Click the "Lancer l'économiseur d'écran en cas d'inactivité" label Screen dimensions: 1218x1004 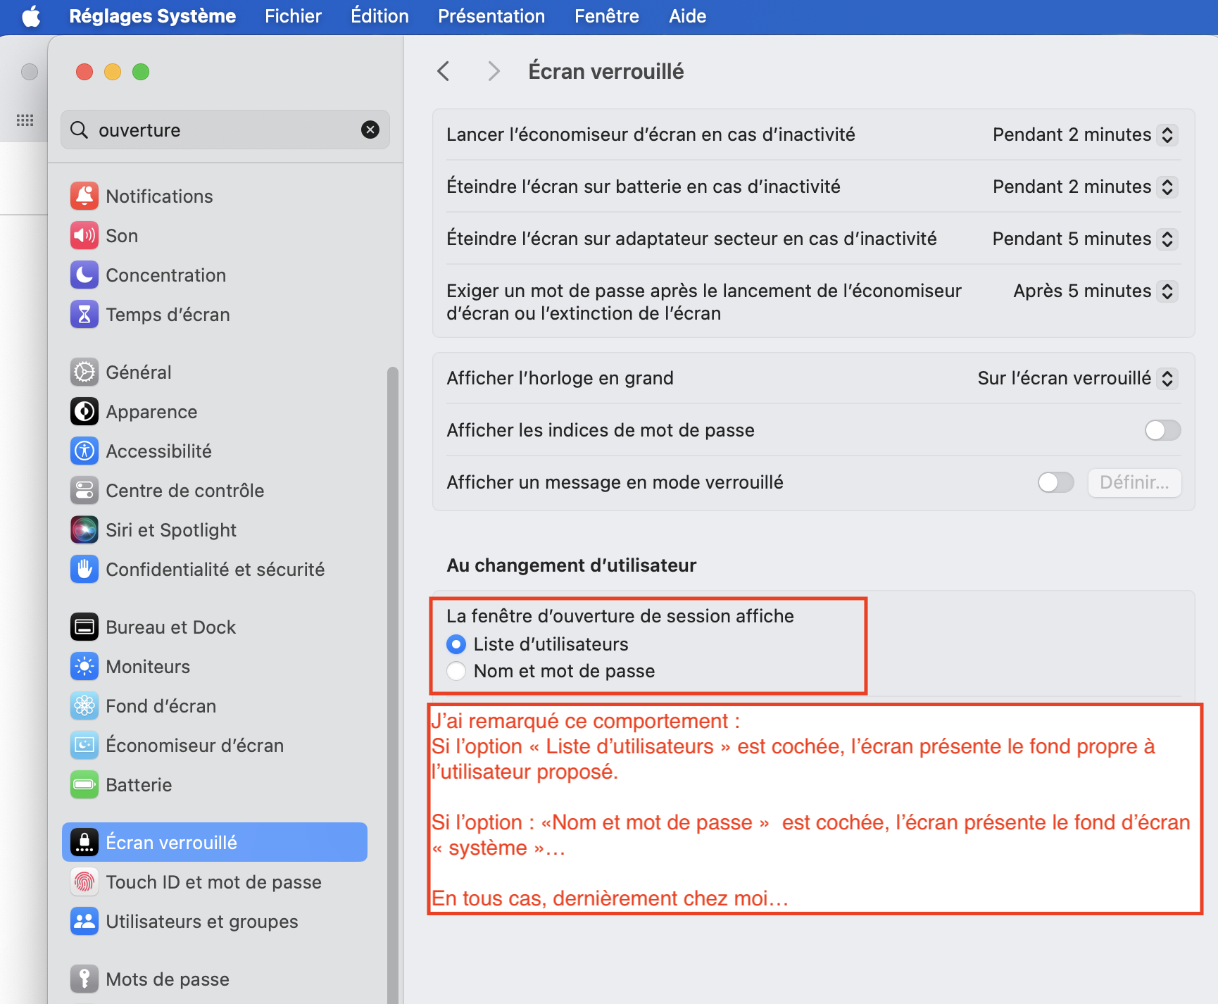coord(651,134)
